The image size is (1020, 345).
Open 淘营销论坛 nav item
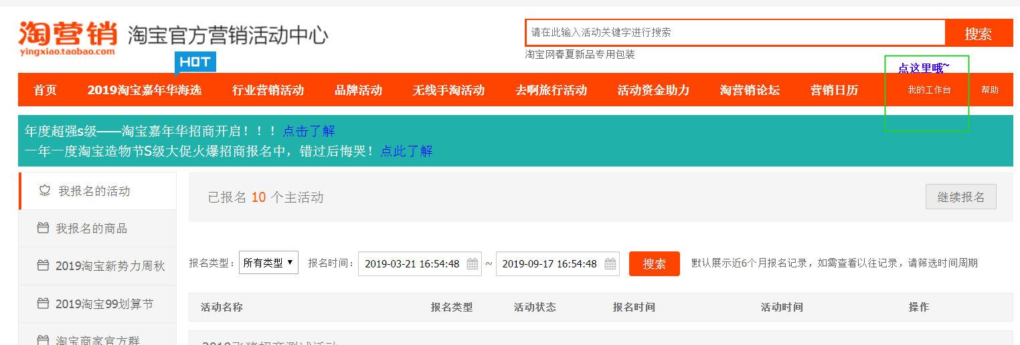pyautogui.click(x=750, y=90)
